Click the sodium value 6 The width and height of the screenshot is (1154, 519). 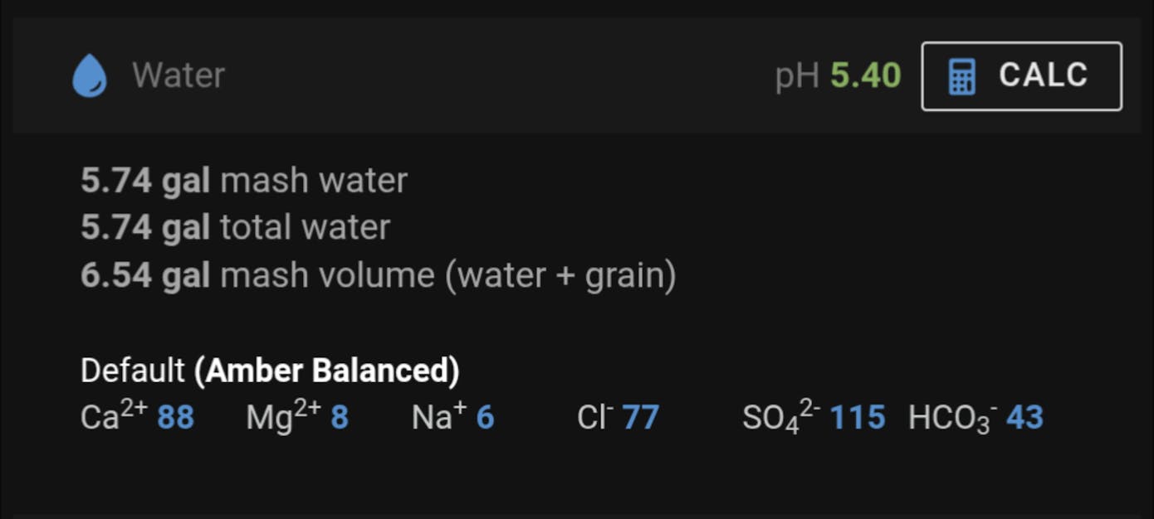coord(485,418)
